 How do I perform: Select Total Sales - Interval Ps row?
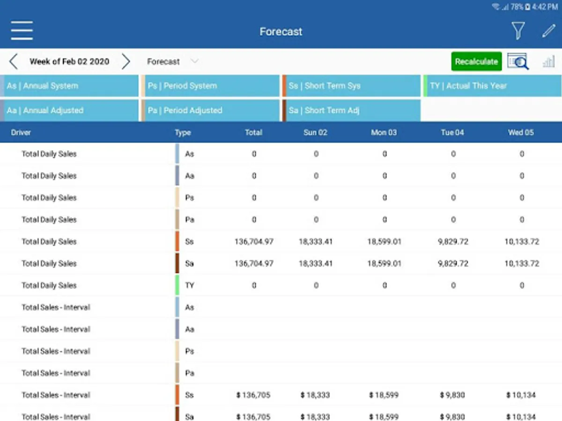281,351
